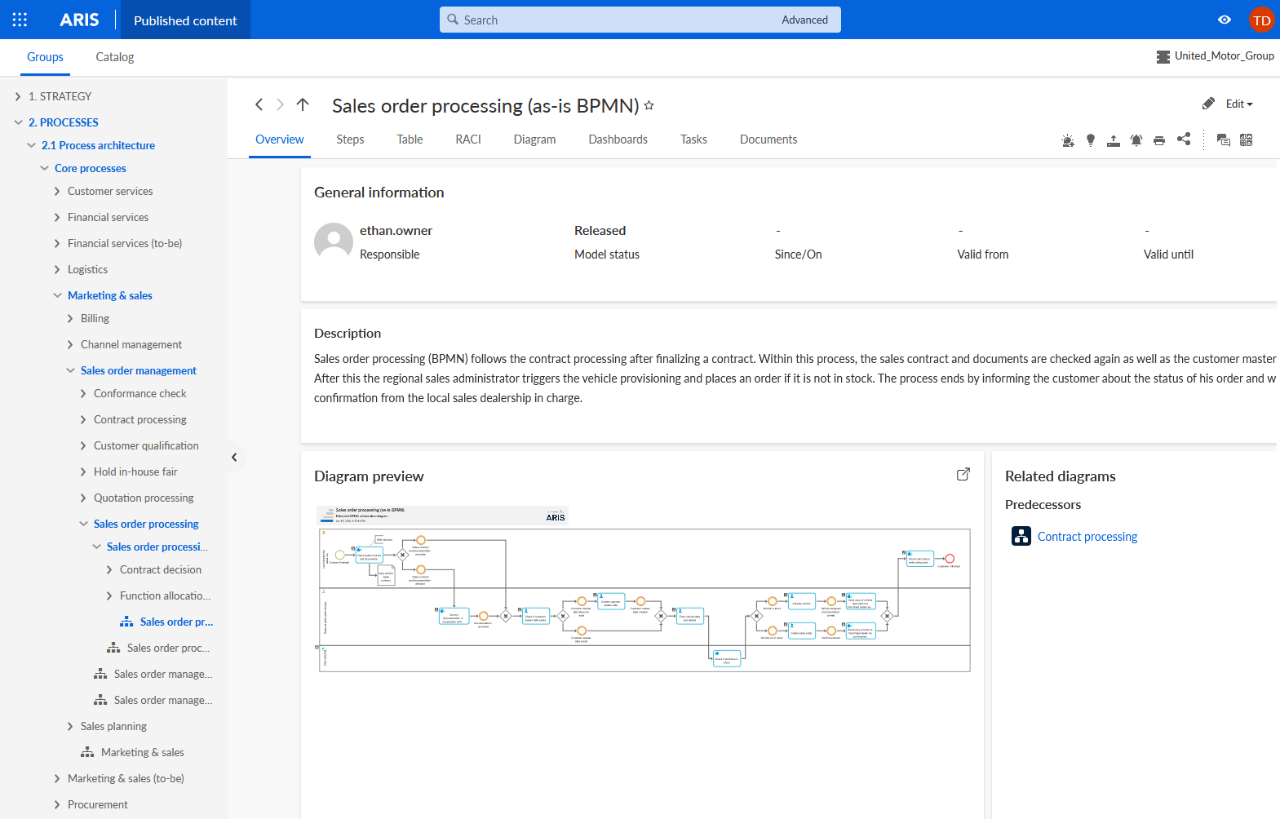Collapse the 2.1 Process architecture node
Screen dimensions: 1280x819
[x=31, y=145]
